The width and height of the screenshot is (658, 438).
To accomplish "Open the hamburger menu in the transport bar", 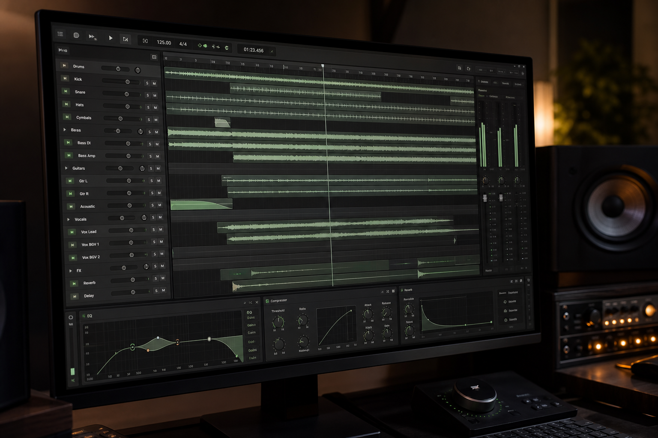I will pyautogui.click(x=60, y=34).
